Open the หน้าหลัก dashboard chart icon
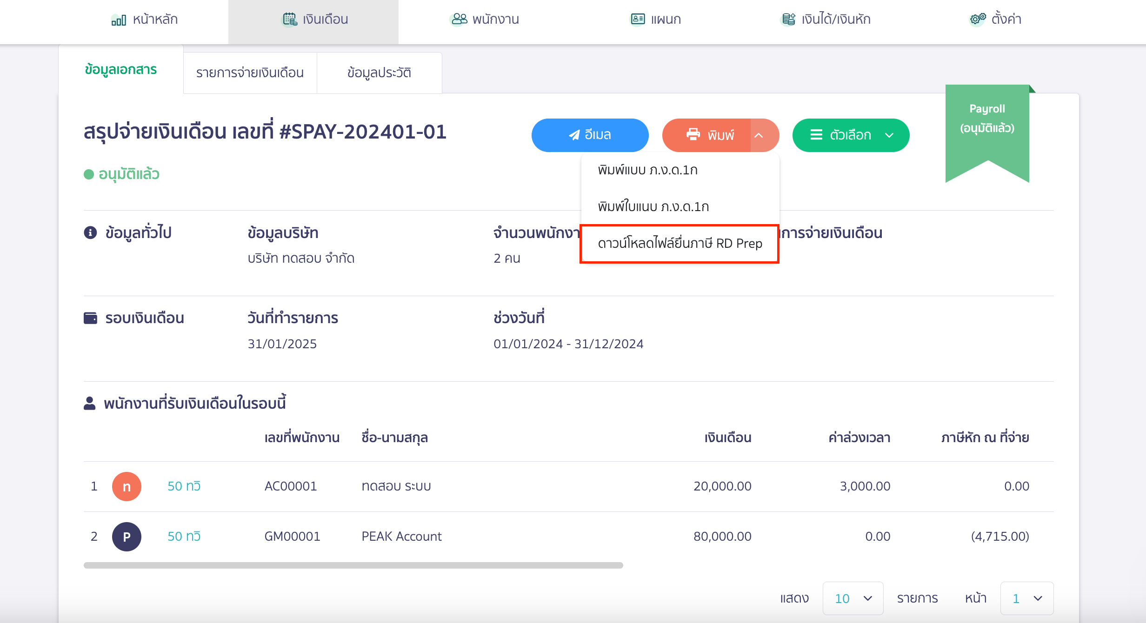1146x623 pixels. click(x=118, y=20)
